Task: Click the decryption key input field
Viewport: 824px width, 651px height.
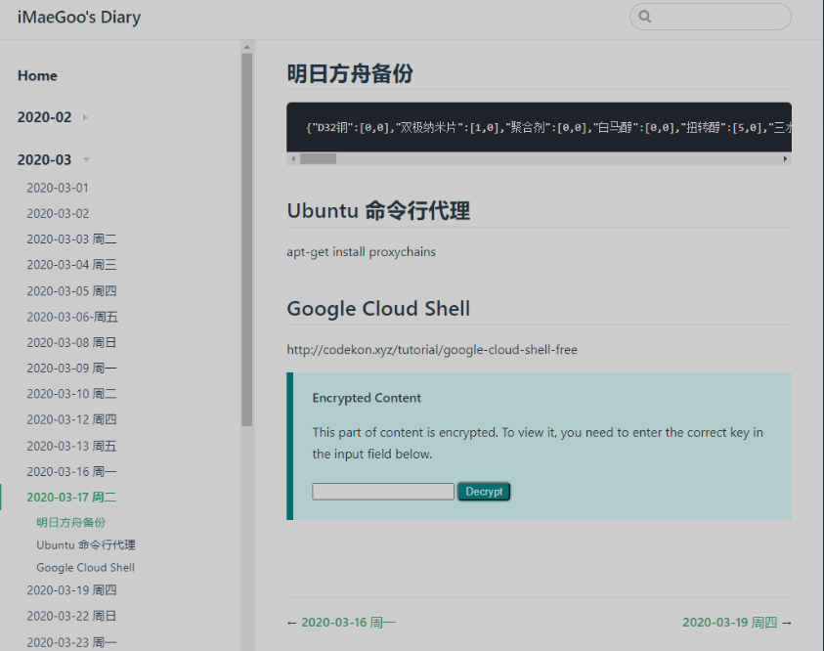Action: click(x=383, y=492)
